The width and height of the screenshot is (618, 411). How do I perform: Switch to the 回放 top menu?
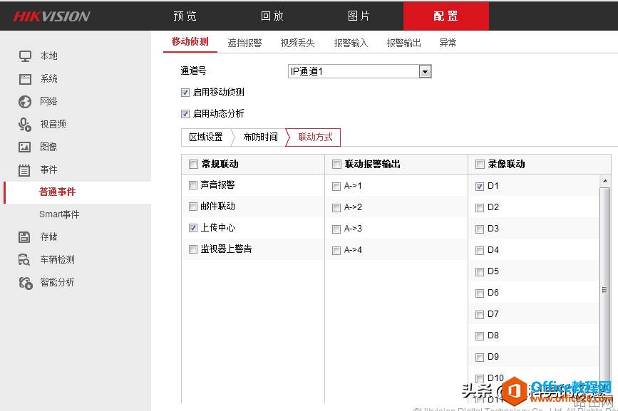tap(272, 16)
